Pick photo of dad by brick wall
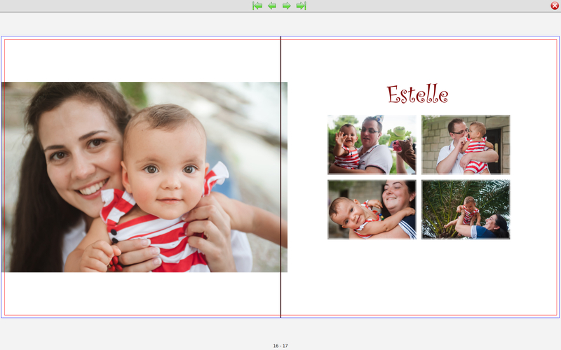Image resolution: width=561 pixels, height=350 pixels. click(x=466, y=145)
